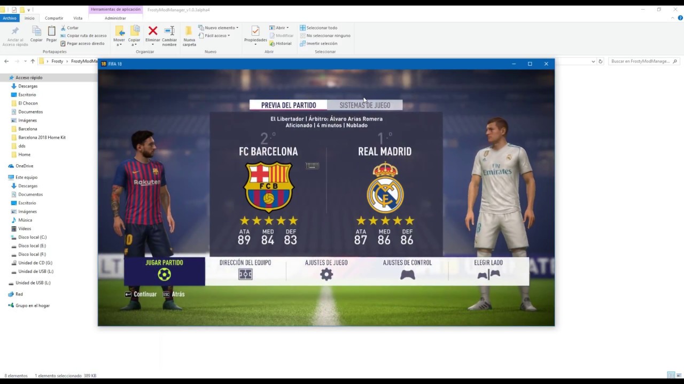684x384 pixels.
Task: Click the Copiar icon in ribbon
Action: click(36, 34)
